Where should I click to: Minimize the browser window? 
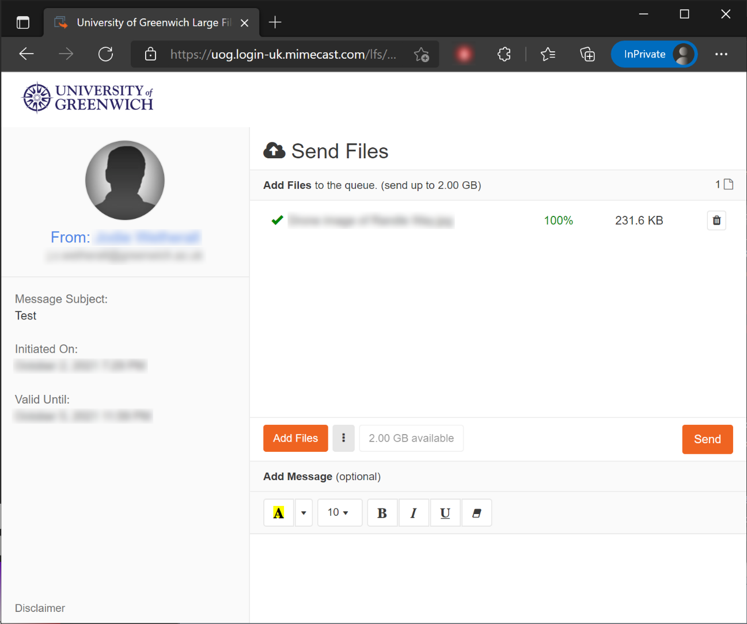click(x=644, y=14)
